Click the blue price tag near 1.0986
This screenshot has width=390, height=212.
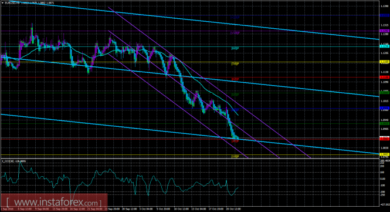coord(385,109)
